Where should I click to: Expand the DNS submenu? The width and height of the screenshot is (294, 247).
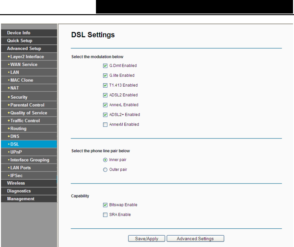click(29, 136)
